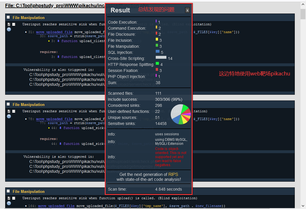This screenshot has height=209, width=306.
Task: Click the blue SQL Injection bar
Action: point(157,51)
